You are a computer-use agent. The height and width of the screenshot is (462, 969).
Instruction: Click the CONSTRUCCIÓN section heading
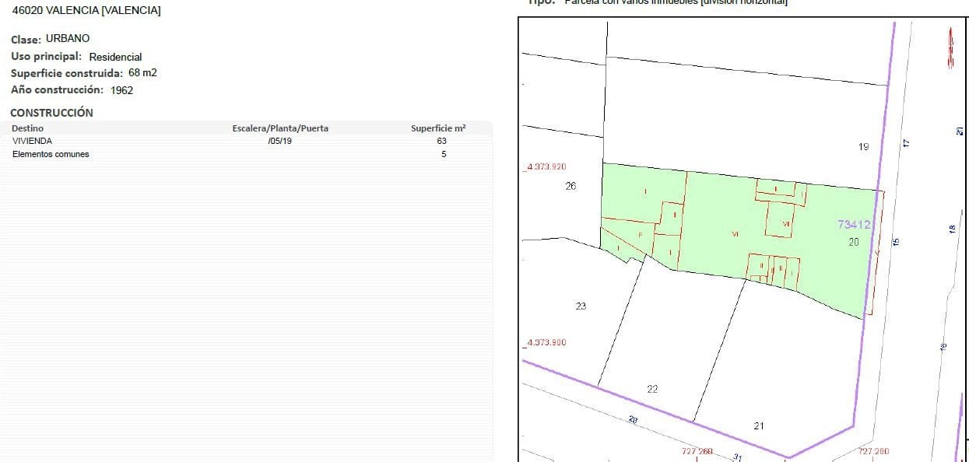tap(51, 113)
